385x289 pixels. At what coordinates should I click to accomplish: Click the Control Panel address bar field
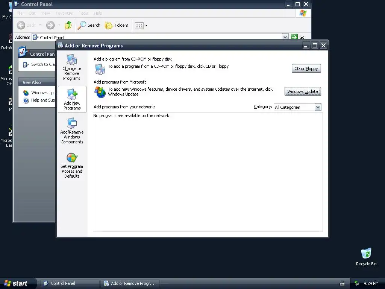[160, 37]
